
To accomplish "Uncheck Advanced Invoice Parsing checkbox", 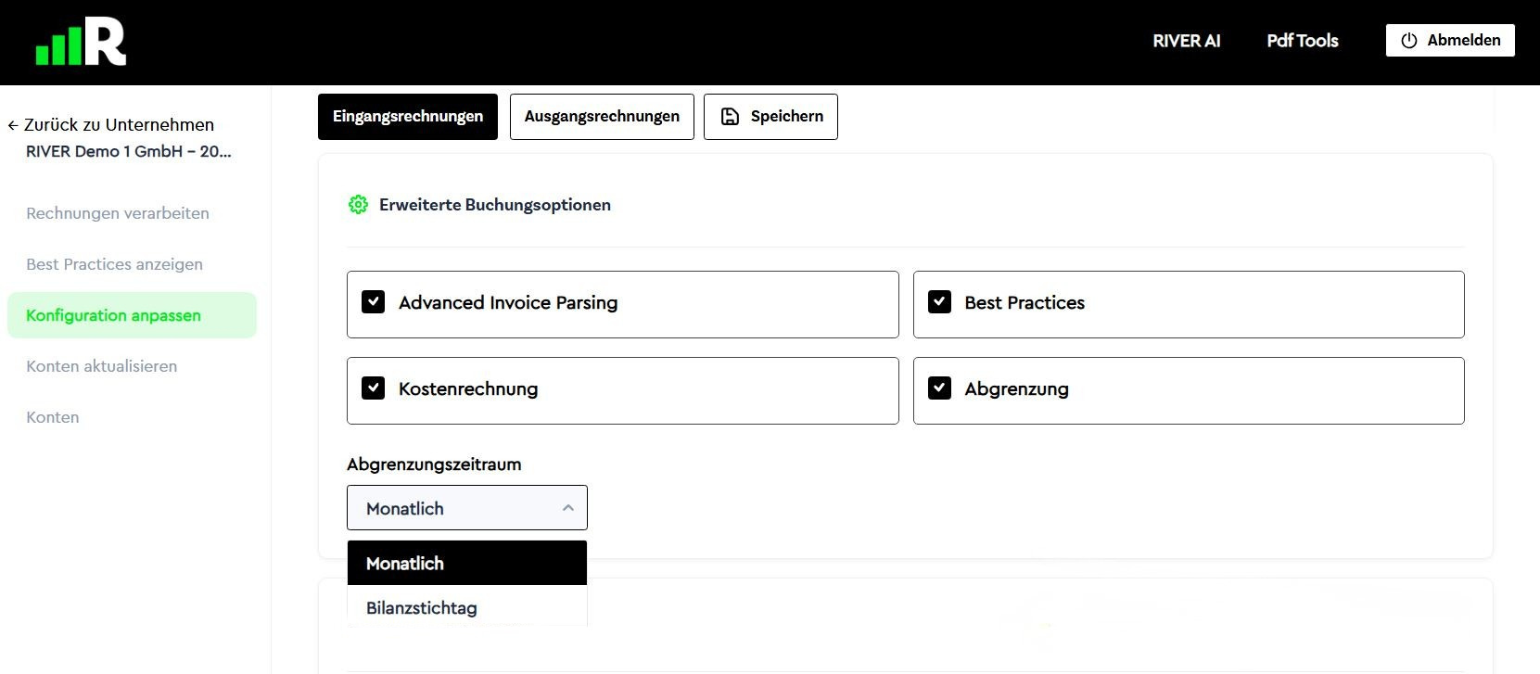I will (374, 302).
